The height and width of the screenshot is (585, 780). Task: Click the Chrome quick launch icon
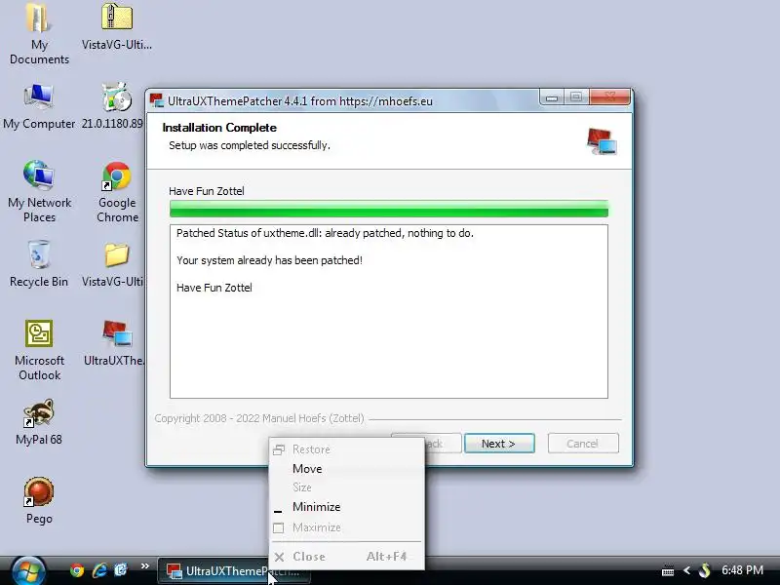point(77,570)
